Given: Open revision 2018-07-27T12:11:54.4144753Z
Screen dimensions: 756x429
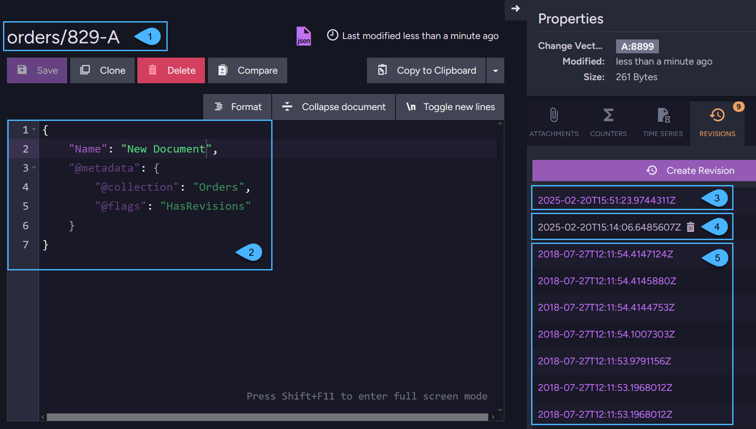Looking at the screenshot, I should (606, 307).
